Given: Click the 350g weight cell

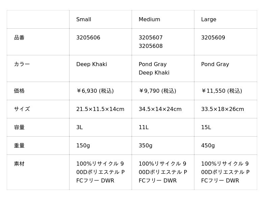Looking at the screenshot, I should tap(145, 146).
